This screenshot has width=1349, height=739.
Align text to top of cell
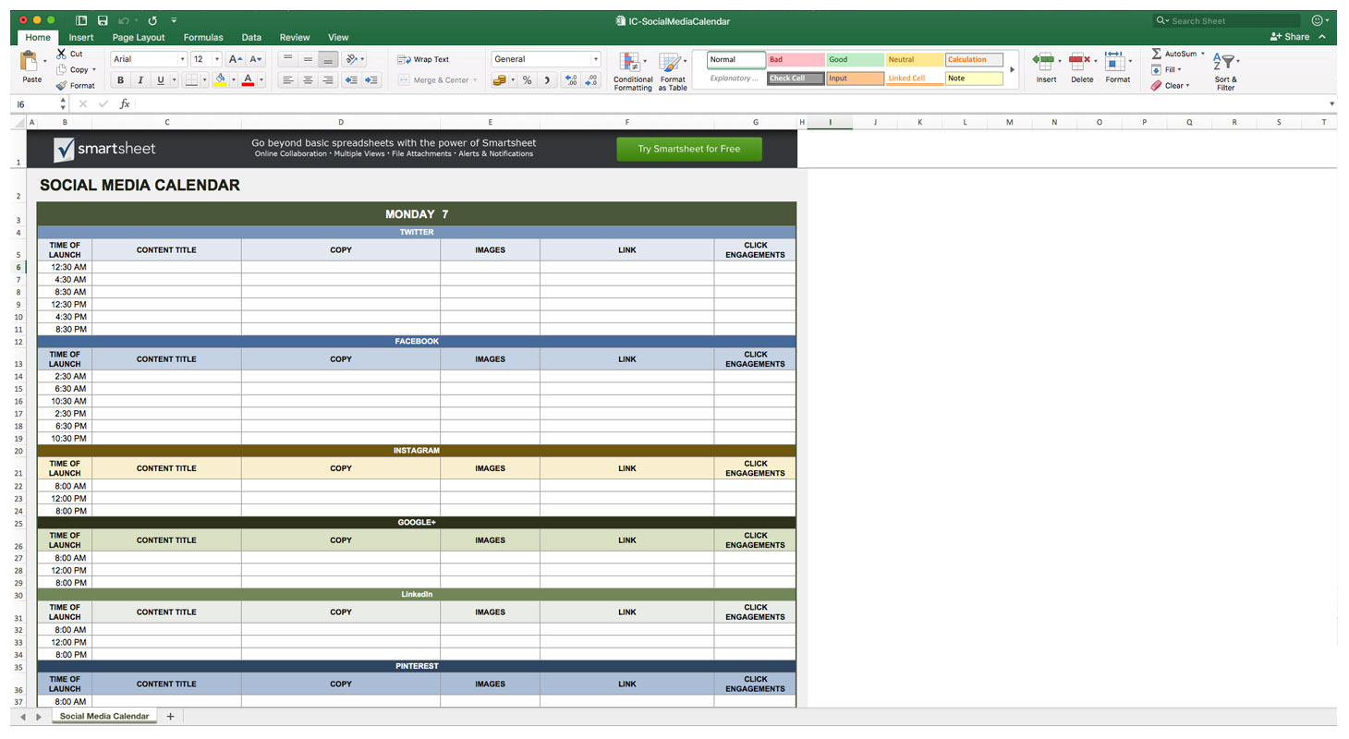pyautogui.click(x=287, y=59)
